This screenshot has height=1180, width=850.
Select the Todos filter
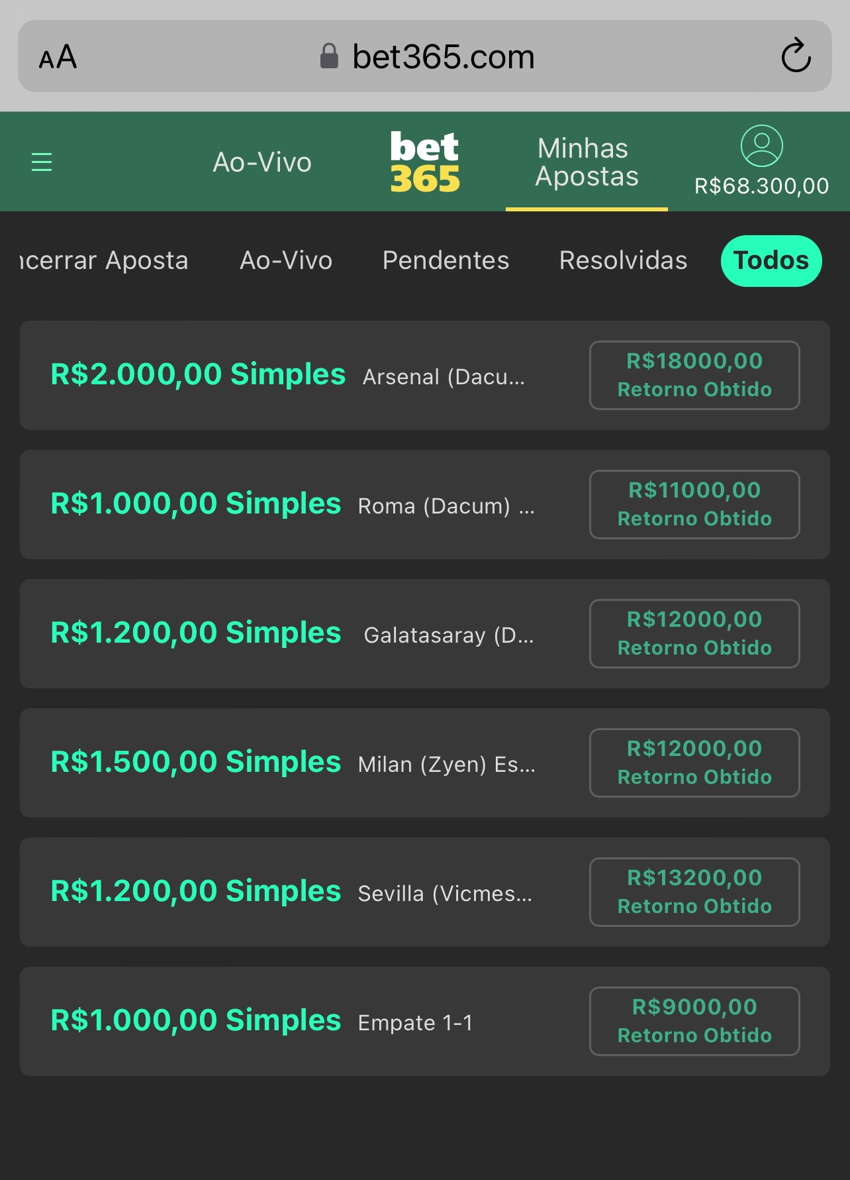[x=771, y=260]
